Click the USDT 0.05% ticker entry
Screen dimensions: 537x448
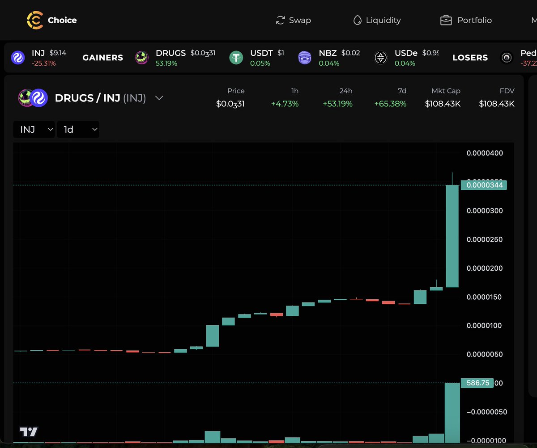tap(257, 58)
